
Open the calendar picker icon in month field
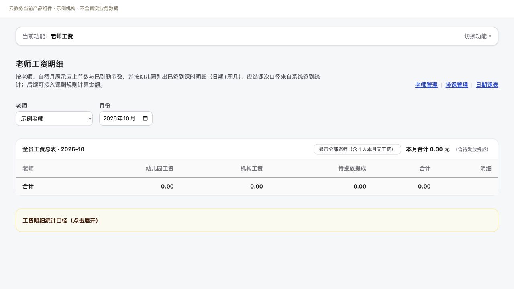coord(145,118)
